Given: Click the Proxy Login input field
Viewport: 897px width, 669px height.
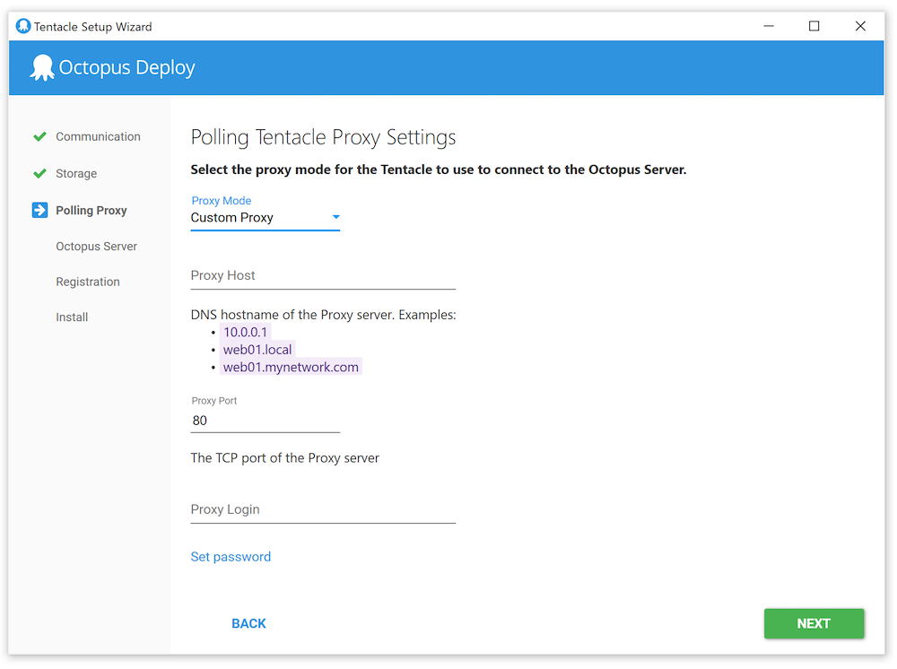Looking at the screenshot, I should (323, 510).
